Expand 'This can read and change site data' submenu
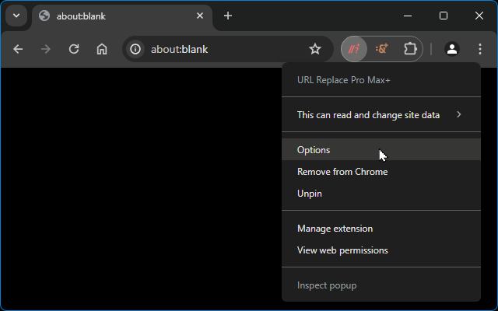This screenshot has height=311, width=498. click(x=381, y=114)
